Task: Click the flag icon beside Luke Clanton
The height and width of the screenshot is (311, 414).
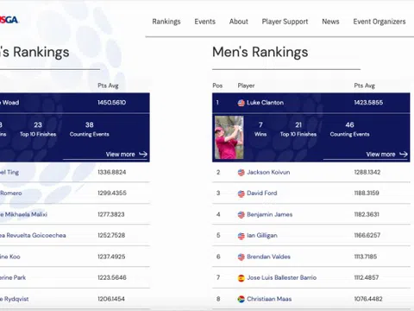Action: [241, 103]
